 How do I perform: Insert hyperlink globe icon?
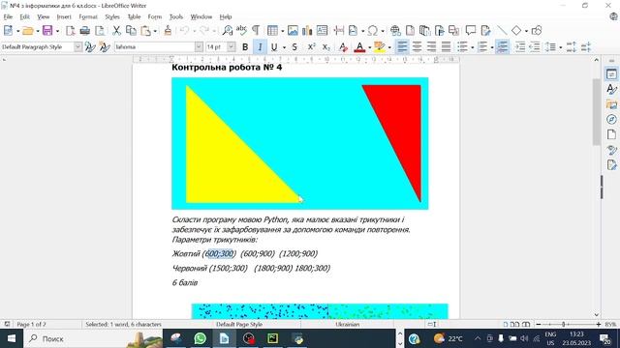(395, 30)
